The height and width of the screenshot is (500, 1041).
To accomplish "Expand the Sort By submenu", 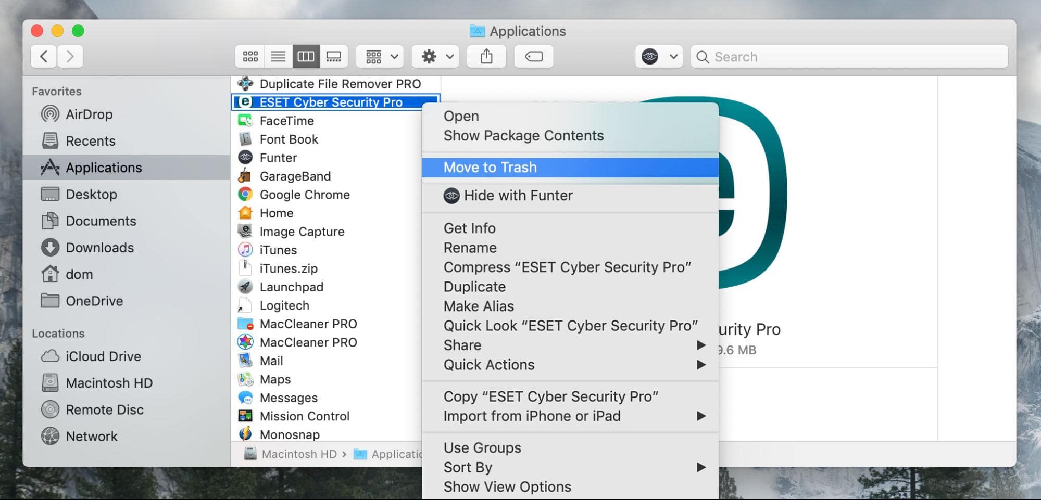I will [x=570, y=467].
